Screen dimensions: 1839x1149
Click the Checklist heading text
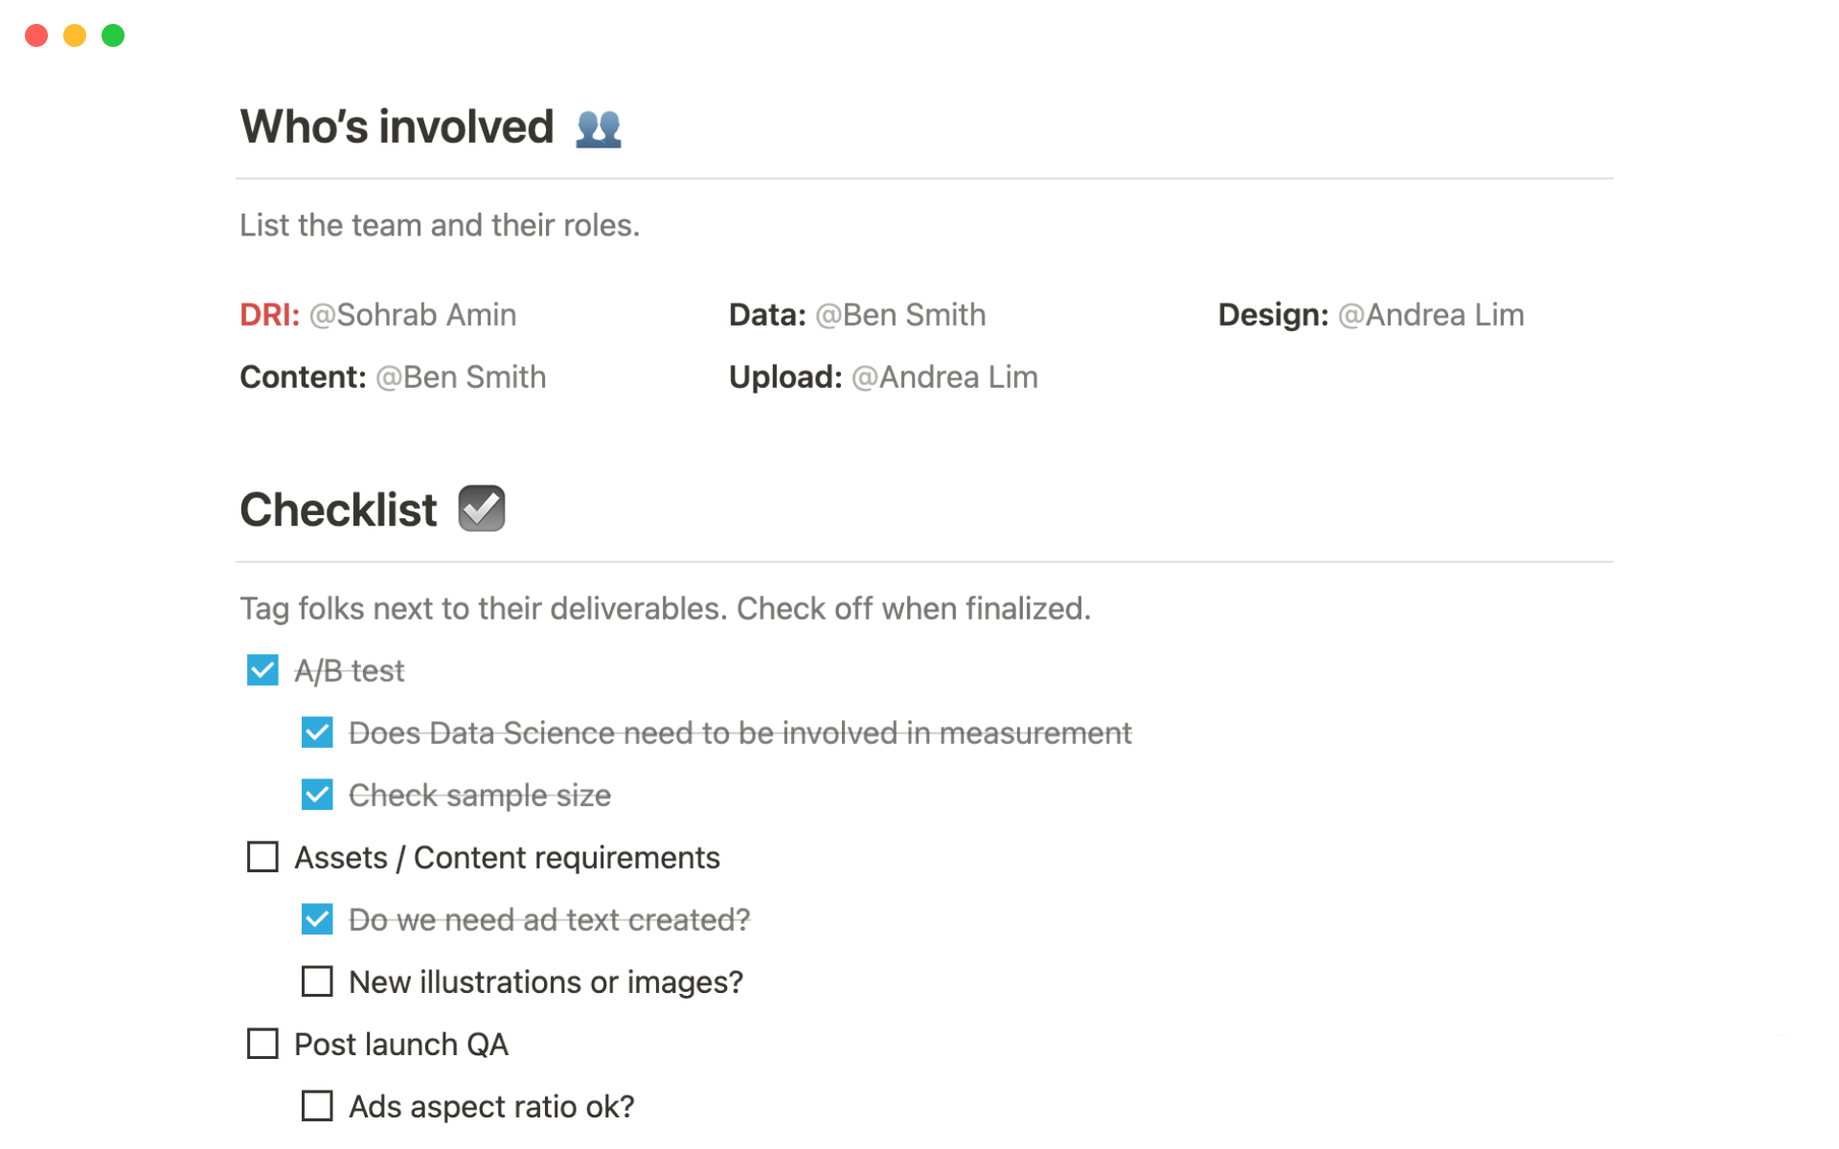coord(338,509)
